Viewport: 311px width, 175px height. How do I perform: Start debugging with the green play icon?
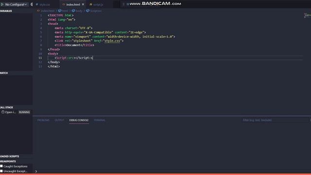2,4
